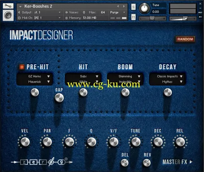Select the HIT section heading
The image size is (204, 172).
(x=83, y=67)
